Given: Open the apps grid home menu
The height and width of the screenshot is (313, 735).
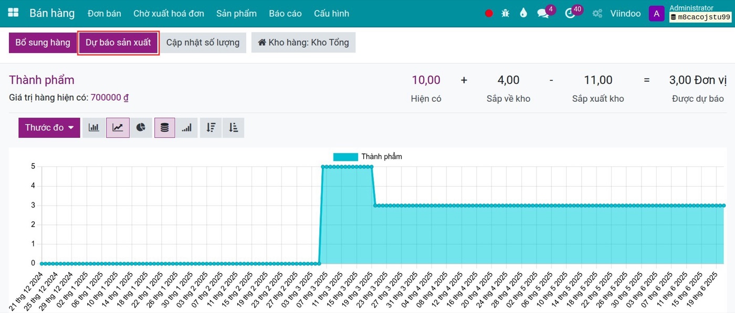Looking at the screenshot, I should click(x=13, y=13).
